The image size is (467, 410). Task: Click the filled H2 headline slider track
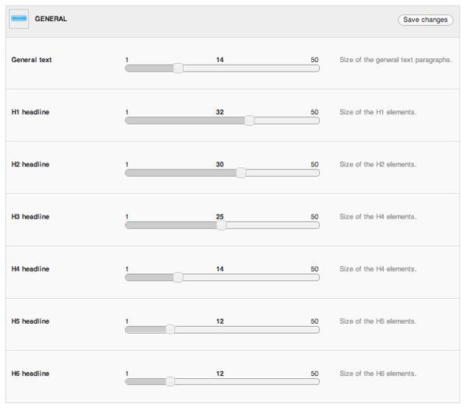[181, 173]
